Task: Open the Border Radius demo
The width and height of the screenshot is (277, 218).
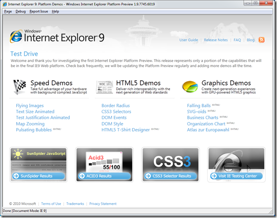Action: coord(116,106)
